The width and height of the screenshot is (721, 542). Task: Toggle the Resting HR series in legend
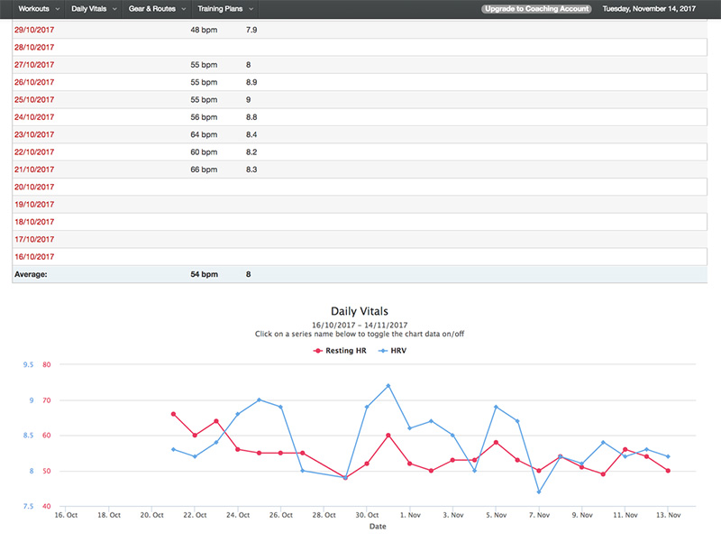(340, 351)
